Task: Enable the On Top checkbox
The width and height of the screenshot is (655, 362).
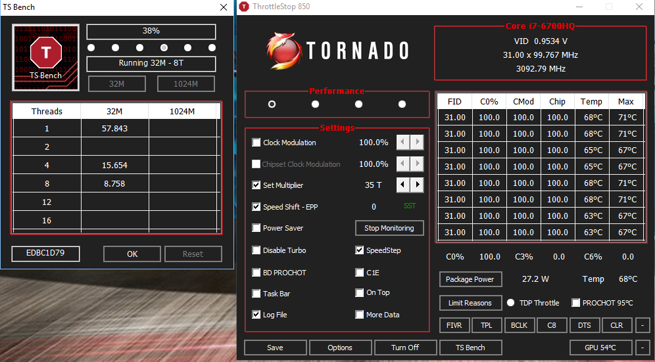Action: click(x=359, y=293)
